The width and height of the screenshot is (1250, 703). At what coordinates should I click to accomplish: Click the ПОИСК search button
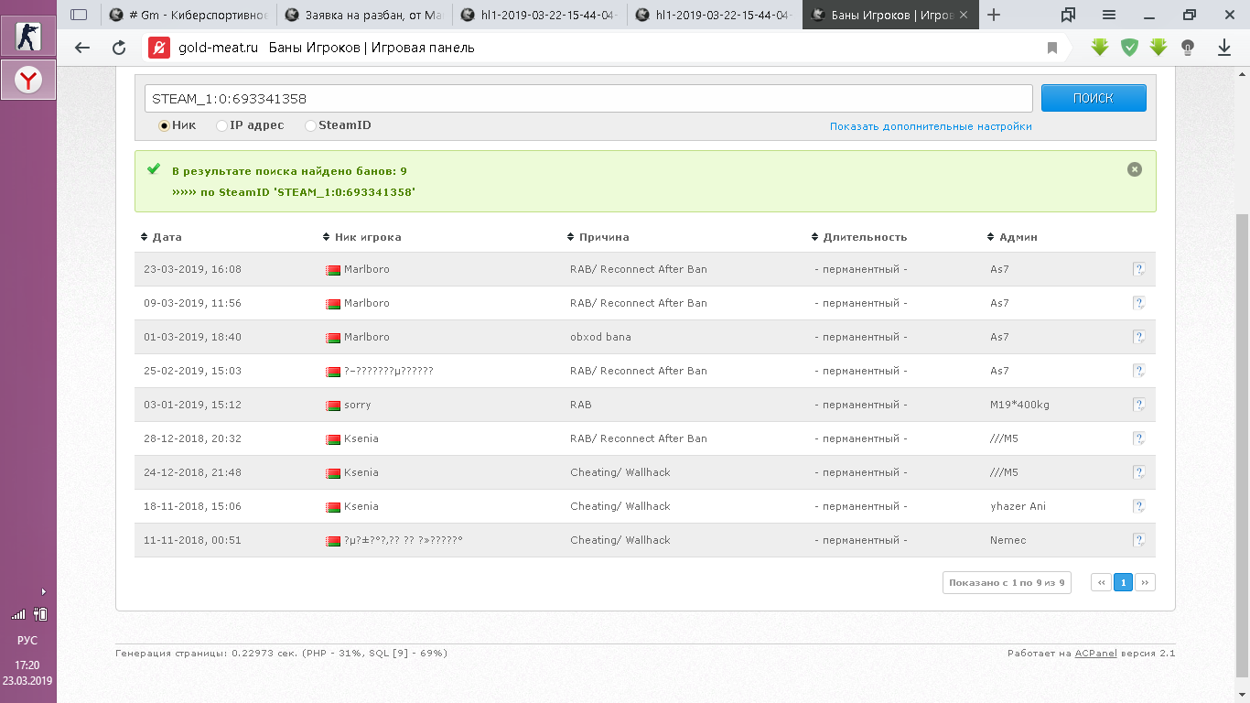click(1094, 98)
